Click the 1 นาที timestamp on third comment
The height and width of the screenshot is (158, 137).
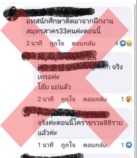[x=46, y=145]
